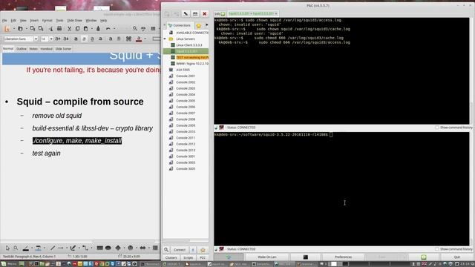Viewport: 475px width, 267px height.
Task: Click the edit pencil icon in PAC toolbar
Action: click(x=186, y=13)
